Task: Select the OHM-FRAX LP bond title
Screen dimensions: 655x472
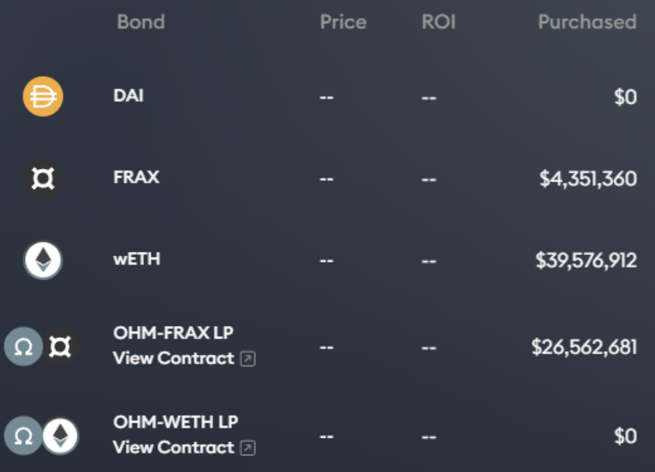Action: tap(173, 333)
